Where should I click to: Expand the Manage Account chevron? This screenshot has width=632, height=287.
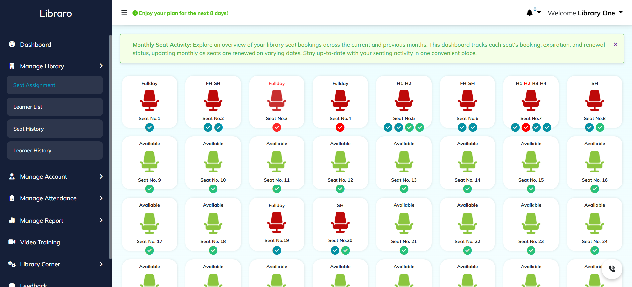click(101, 176)
